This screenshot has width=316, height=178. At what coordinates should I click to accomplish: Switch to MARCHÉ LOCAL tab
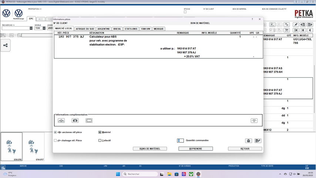[x=64, y=29]
